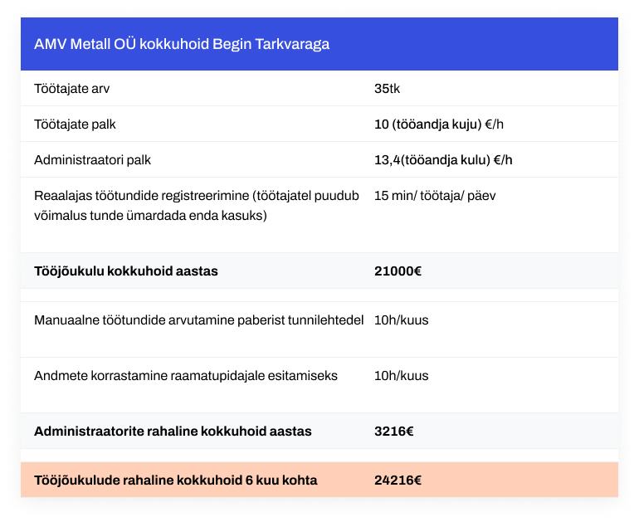Select the '10h/kuus' value for manual calculation
Image resolution: width=639 pixels, height=522 pixels.
402,320
